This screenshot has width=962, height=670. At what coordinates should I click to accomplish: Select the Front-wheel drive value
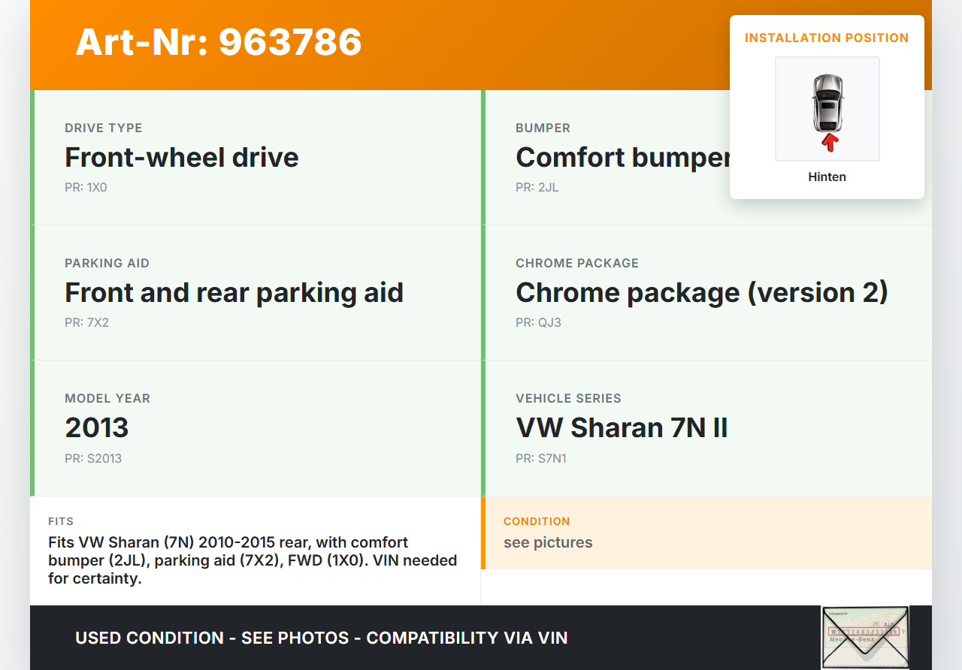(182, 158)
